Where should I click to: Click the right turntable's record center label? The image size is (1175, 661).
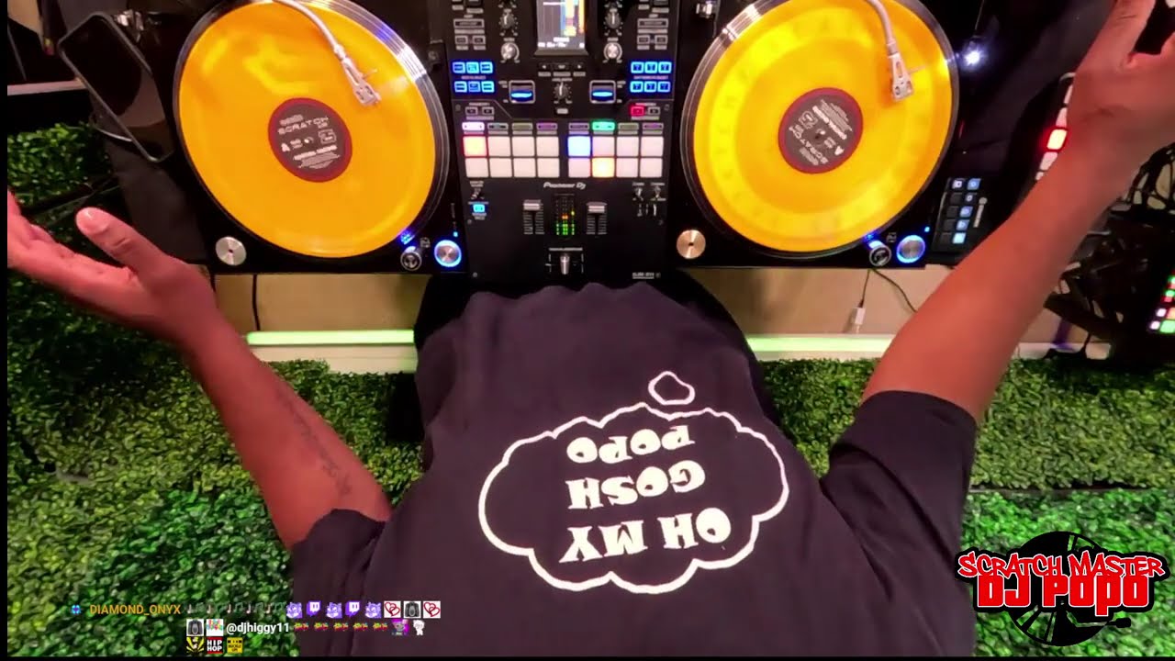point(821,130)
